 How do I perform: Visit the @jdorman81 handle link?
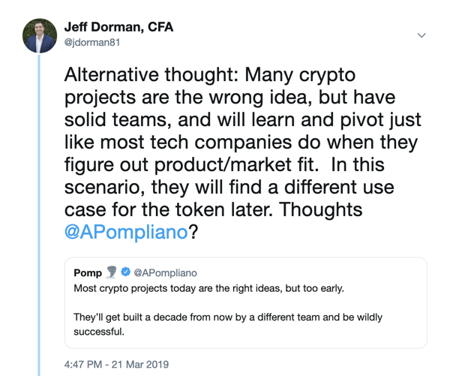pyautogui.click(x=93, y=43)
